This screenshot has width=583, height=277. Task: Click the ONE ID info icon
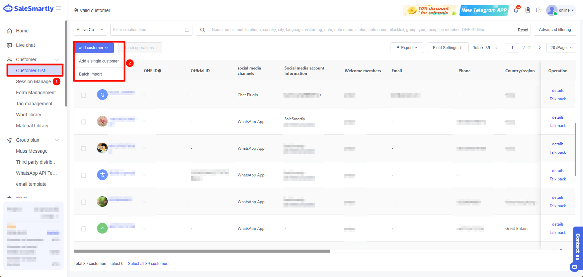tap(160, 71)
